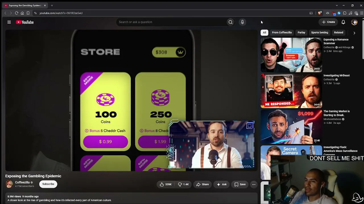Dislike the video (1.4K)
This screenshot has height=204, width=364.
click(x=183, y=184)
